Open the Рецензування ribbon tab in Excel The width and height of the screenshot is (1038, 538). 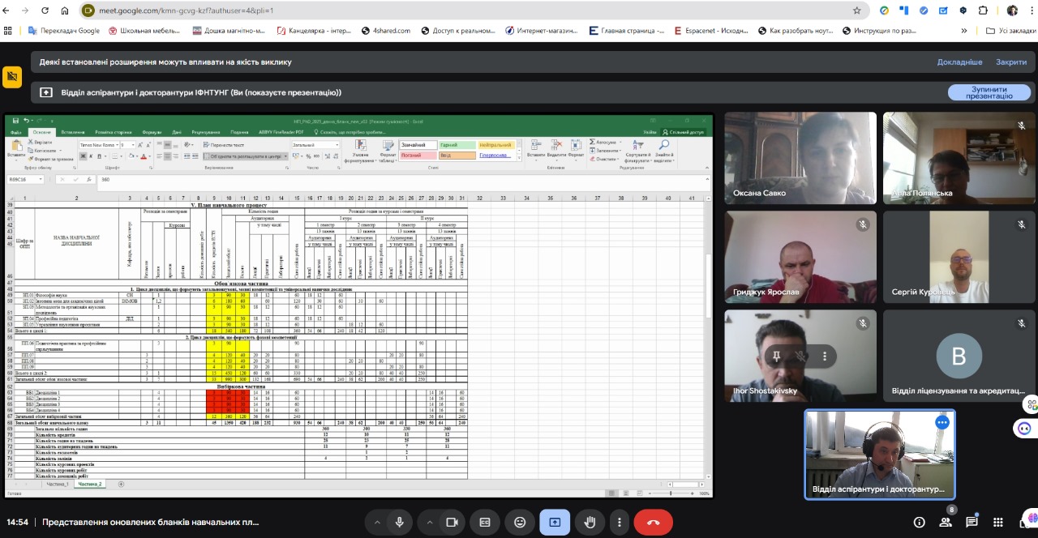[x=206, y=132]
